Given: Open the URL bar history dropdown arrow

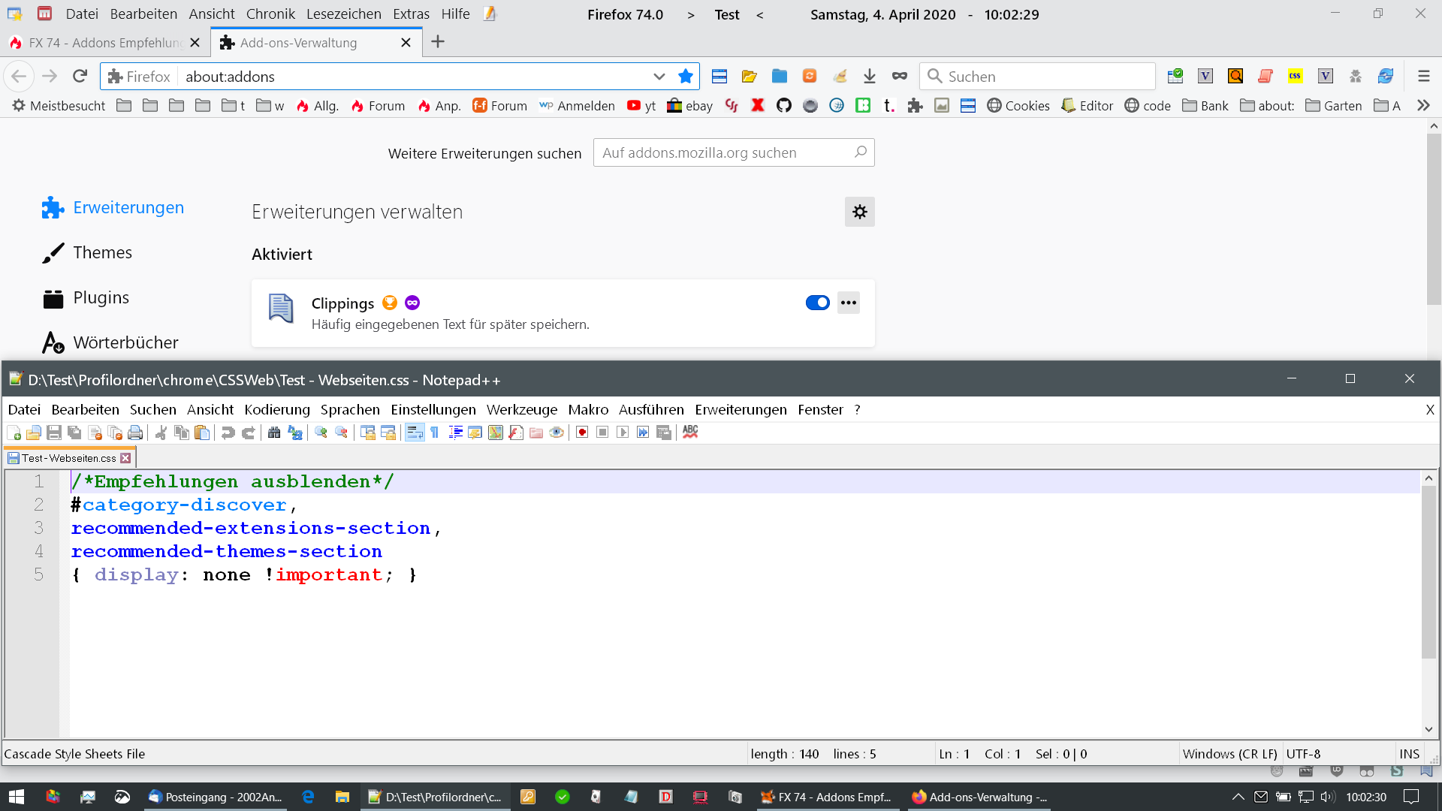Looking at the screenshot, I should coord(659,77).
